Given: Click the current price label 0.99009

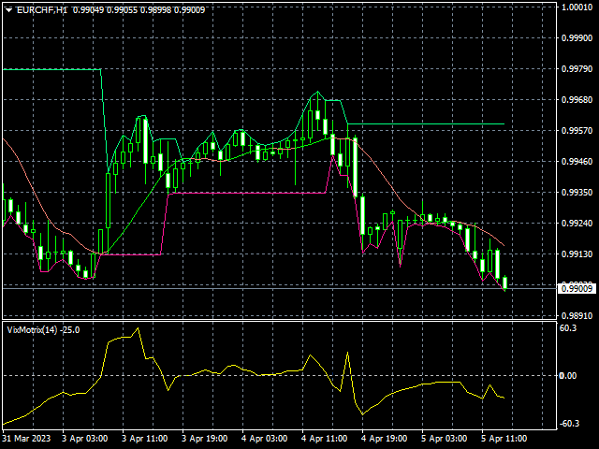Looking at the screenshot, I should click(x=577, y=289).
